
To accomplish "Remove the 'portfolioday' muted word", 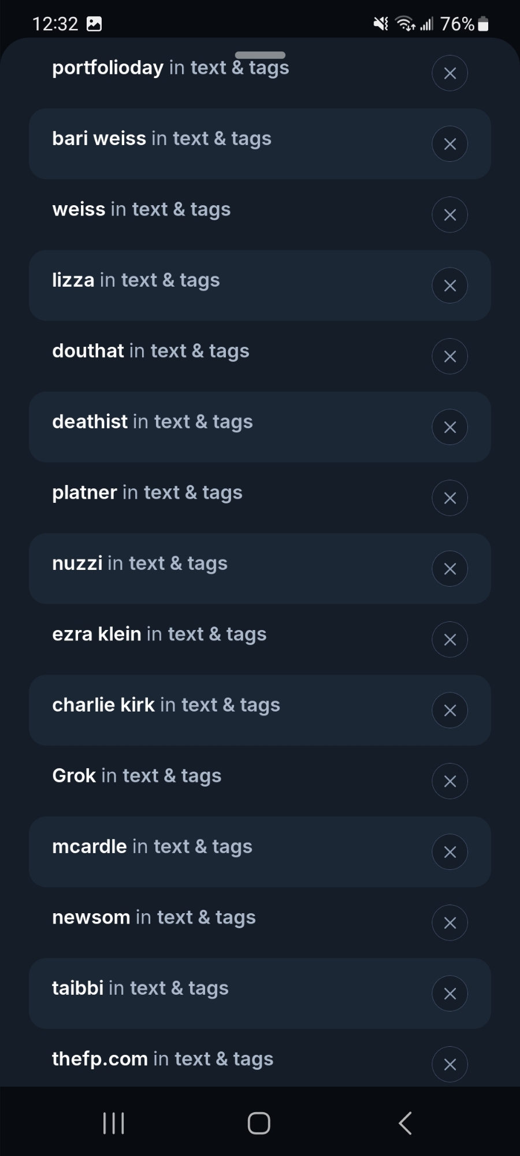I will [450, 73].
